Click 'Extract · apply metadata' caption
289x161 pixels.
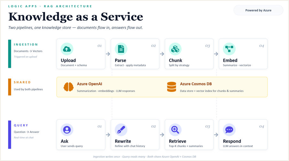point(130,65)
